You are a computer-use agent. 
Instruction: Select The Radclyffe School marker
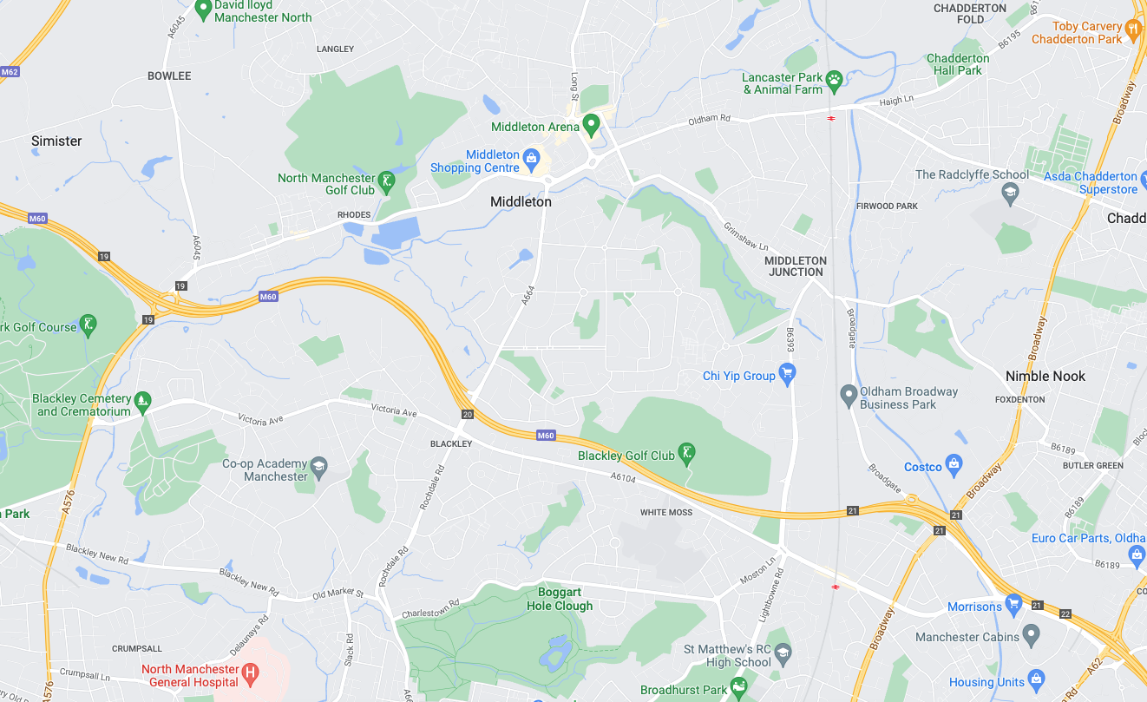point(1010,194)
